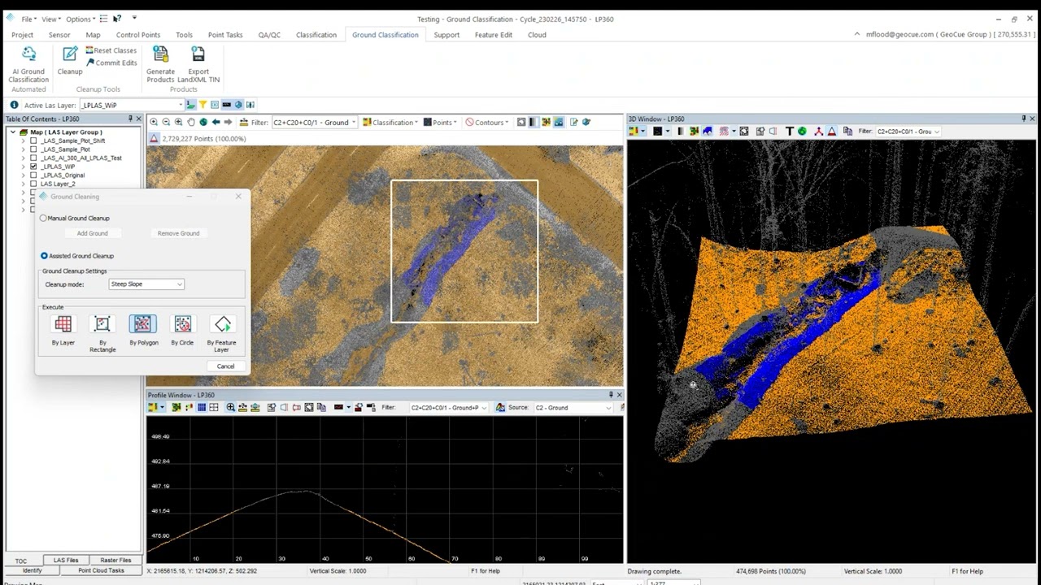
Task: Open the Contours dropdown in map toolbar
Action: point(487,123)
